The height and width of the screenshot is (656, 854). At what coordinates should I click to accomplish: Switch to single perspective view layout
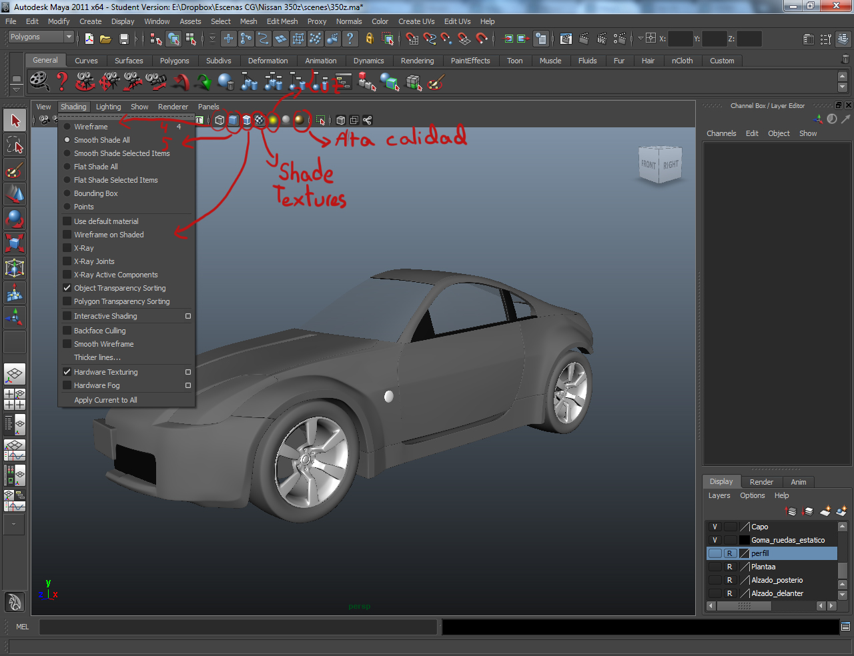click(x=15, y=374)
